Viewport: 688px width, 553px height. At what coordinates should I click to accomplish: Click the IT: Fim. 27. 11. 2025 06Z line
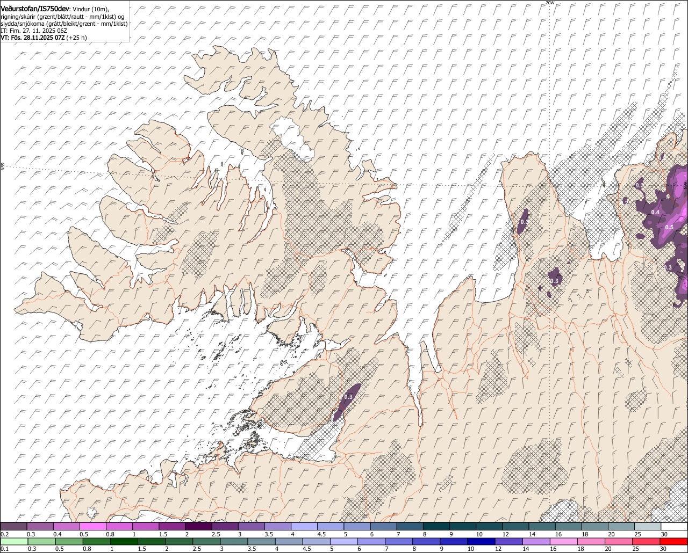point(34,31)
